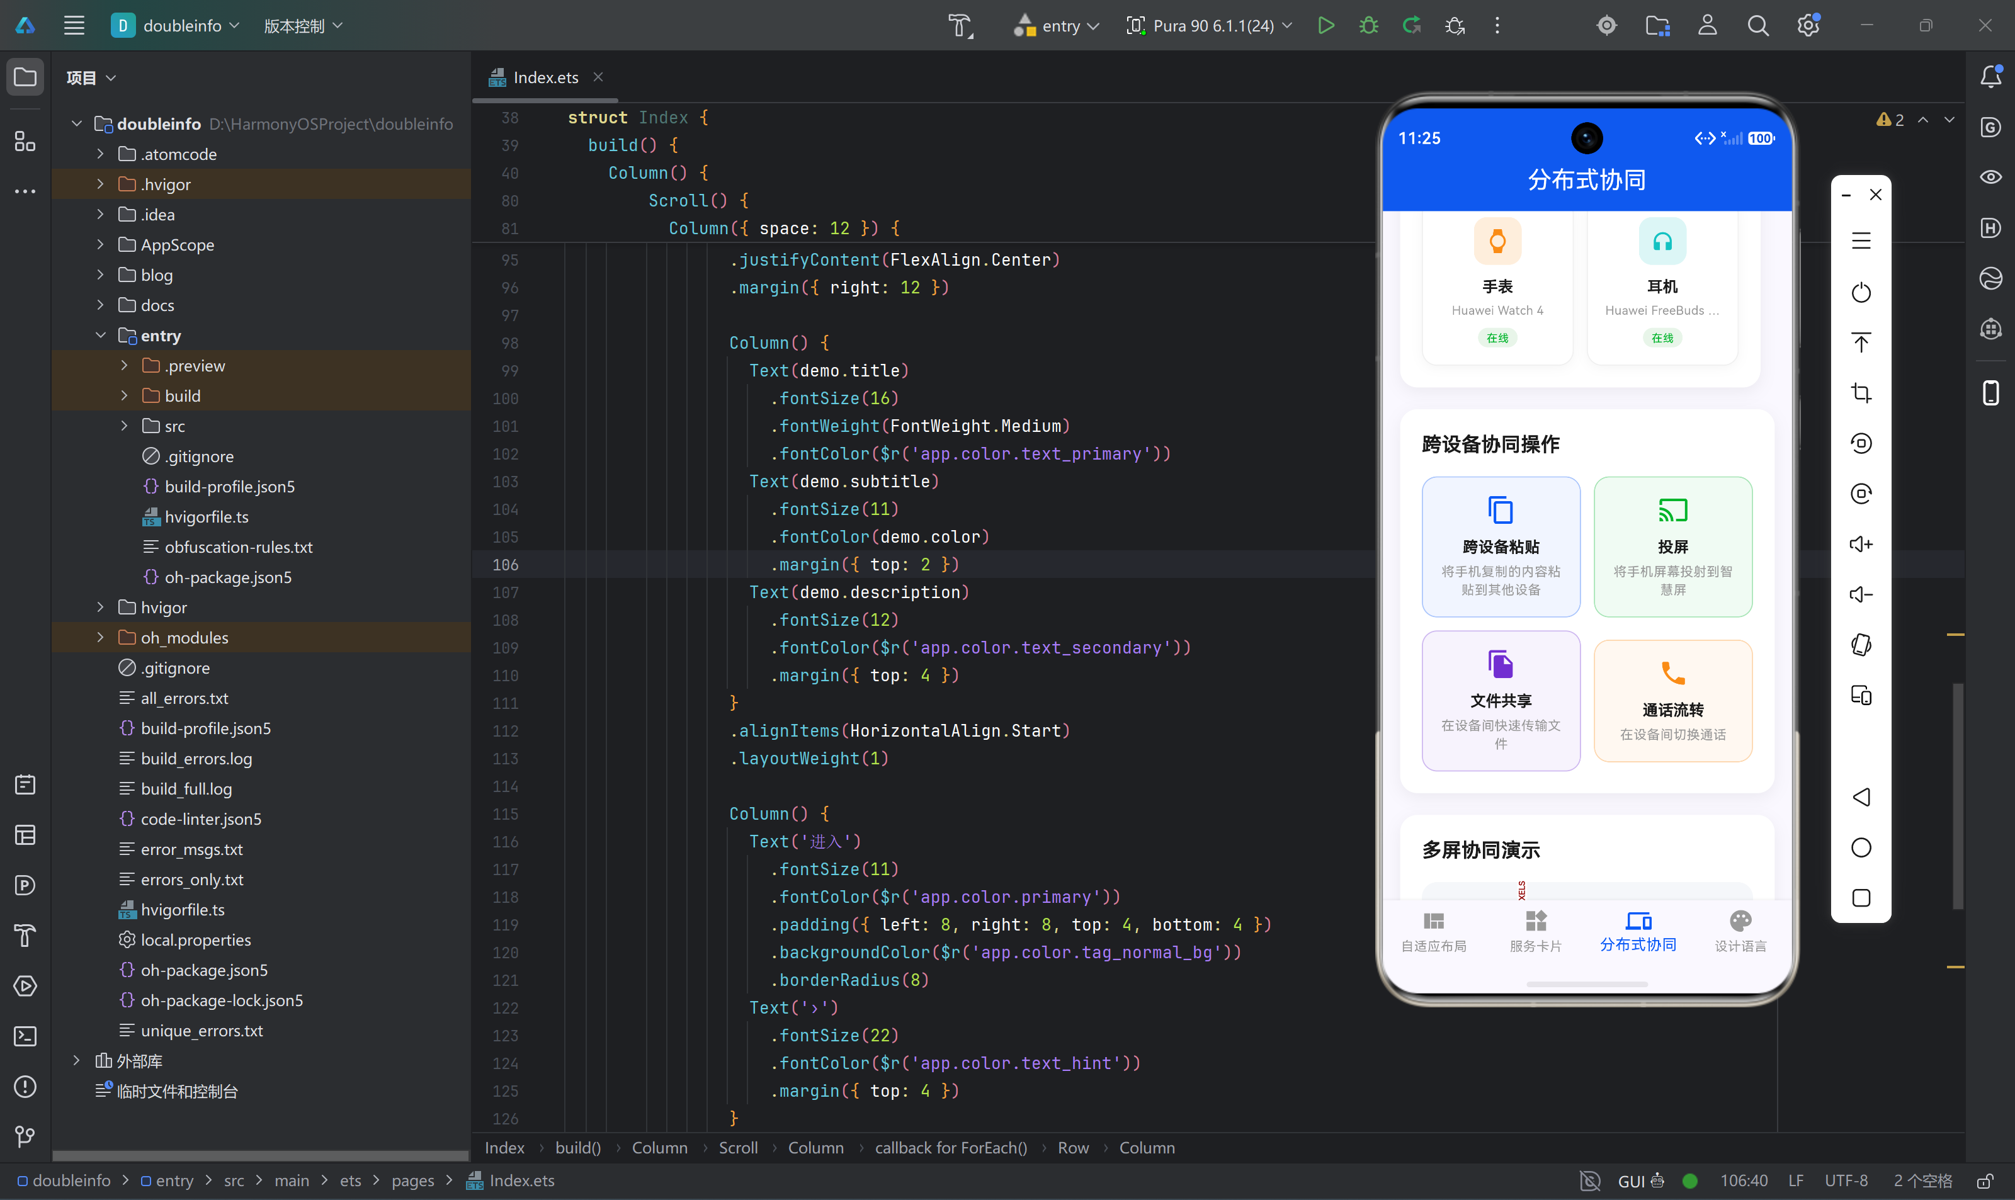Expand the oh_modules folder
This screenshot has height=1200, width=2015.
(x=100, y=637)
